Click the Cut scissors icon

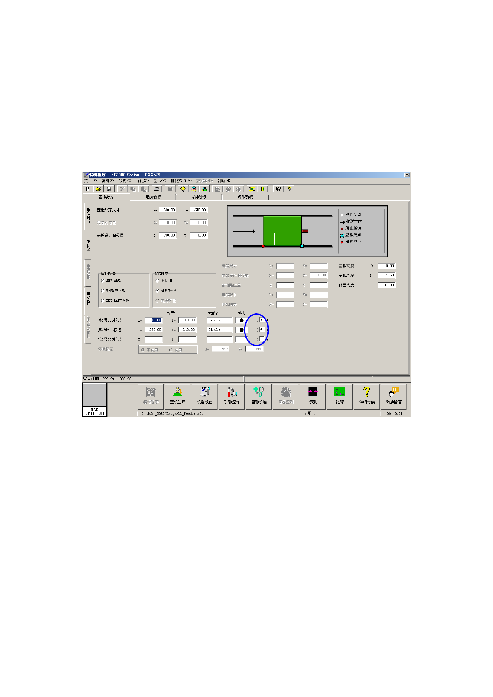[122, 189]
